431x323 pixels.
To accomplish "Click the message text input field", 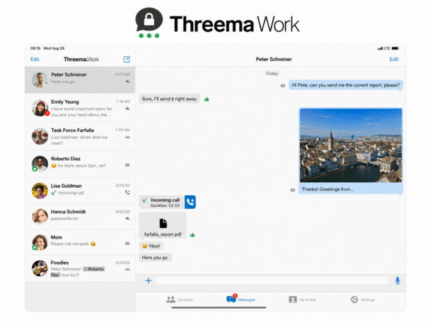I will 272,280.
